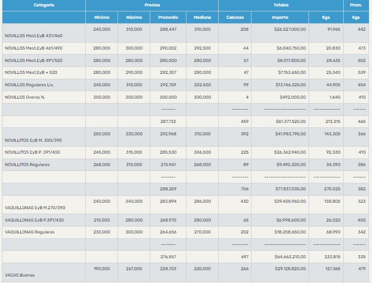Click the Totales header group
Screen dimensions: 372x283
(281, 5)
